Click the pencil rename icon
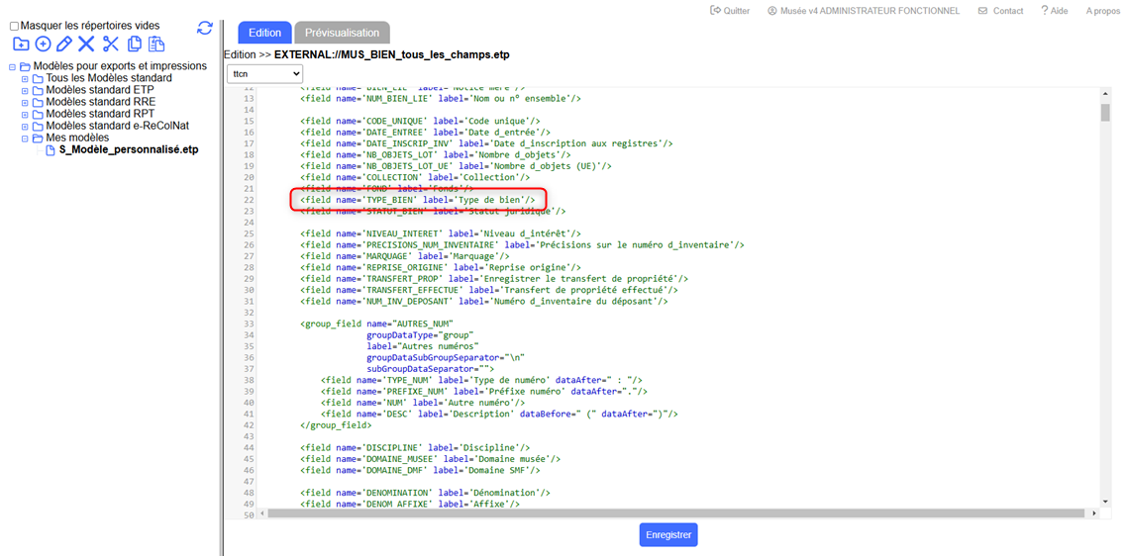Viewport: 1127px width, 556px height. coord(64,45)
